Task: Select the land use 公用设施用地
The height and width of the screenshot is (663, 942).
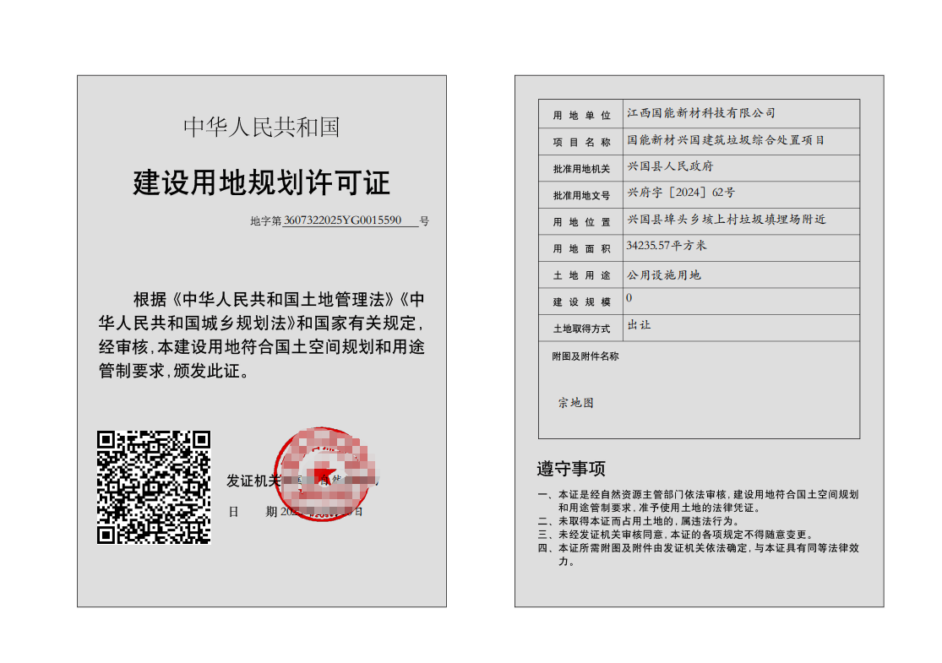Action: [663, 275]
